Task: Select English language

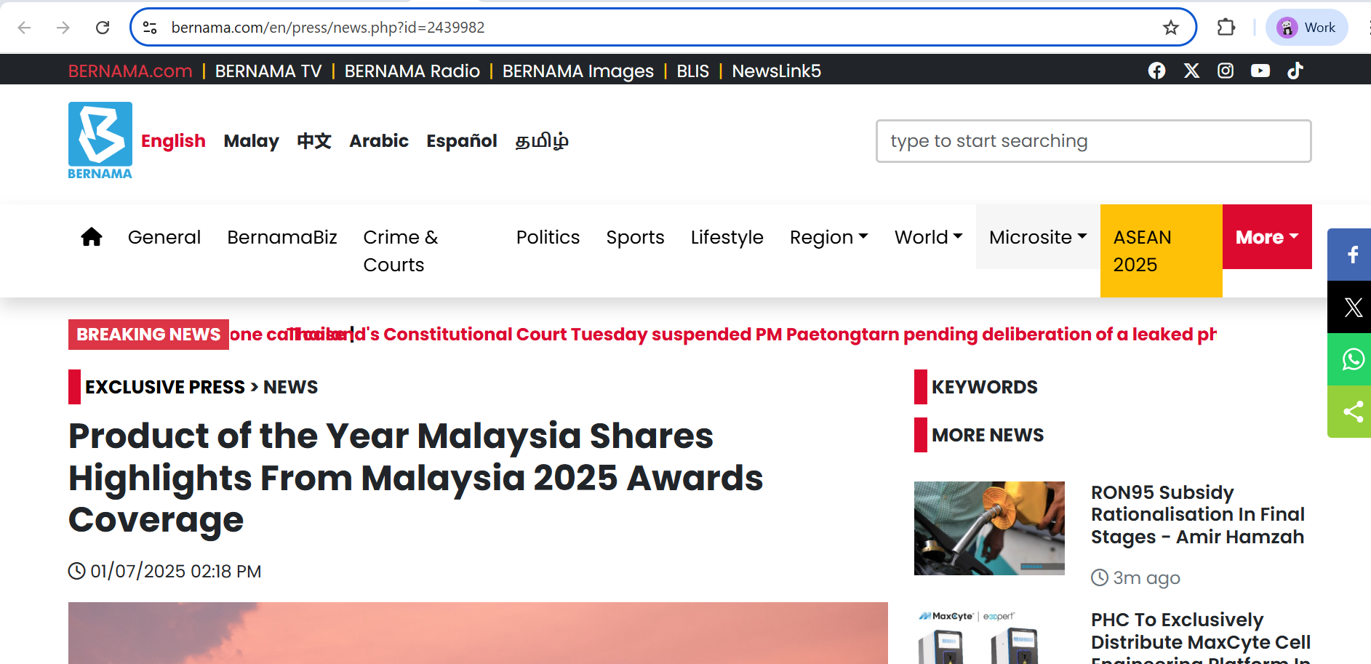Action: [x=173, y=141]
